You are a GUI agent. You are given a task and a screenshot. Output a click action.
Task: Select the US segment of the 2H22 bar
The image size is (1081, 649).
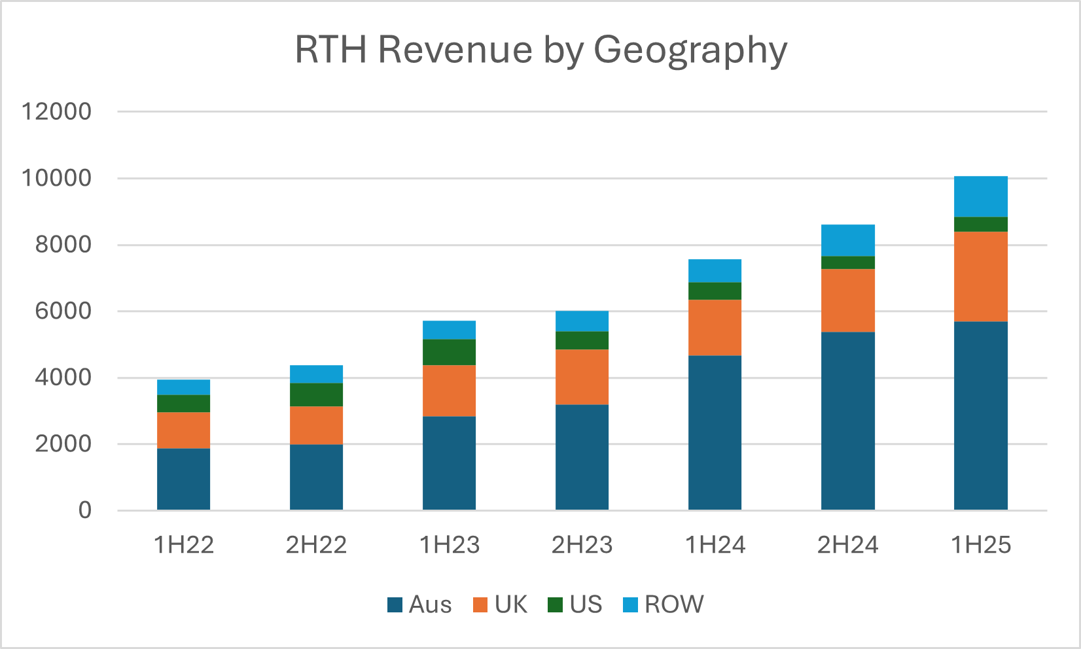coord(316,395)
